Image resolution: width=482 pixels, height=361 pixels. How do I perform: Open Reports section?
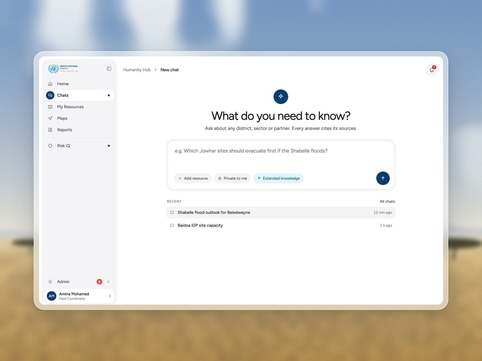(x=80, y=130)
